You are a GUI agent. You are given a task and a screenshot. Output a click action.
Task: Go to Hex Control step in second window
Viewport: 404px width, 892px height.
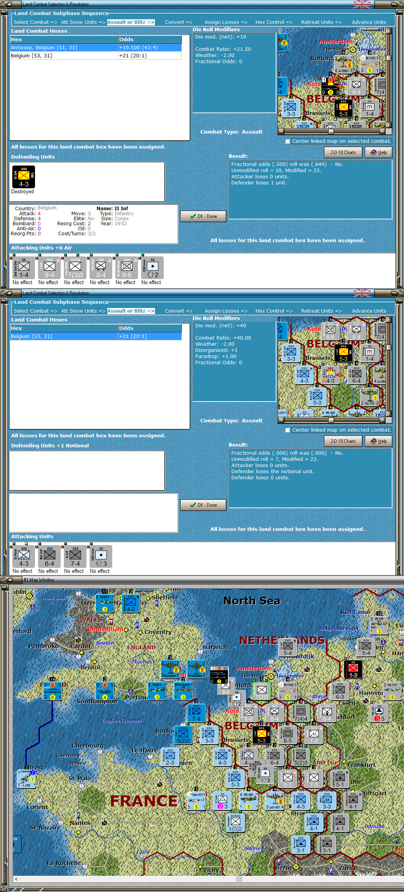point(274,311)
